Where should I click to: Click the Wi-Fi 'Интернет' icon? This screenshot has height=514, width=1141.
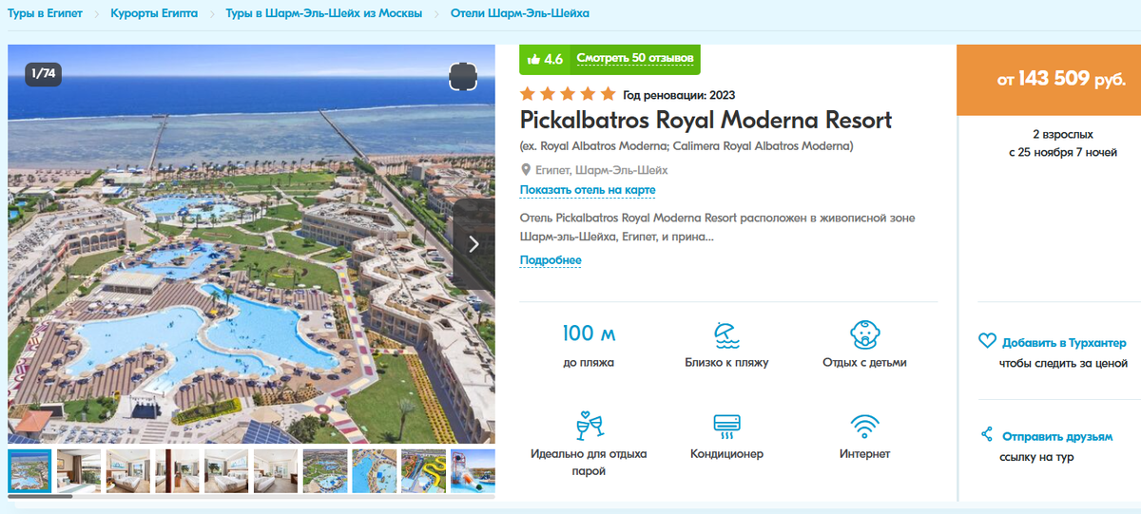point(864,425)
